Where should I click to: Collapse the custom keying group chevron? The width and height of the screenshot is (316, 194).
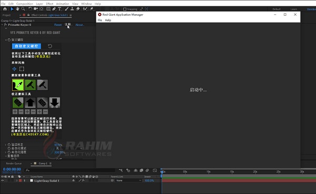6,40
